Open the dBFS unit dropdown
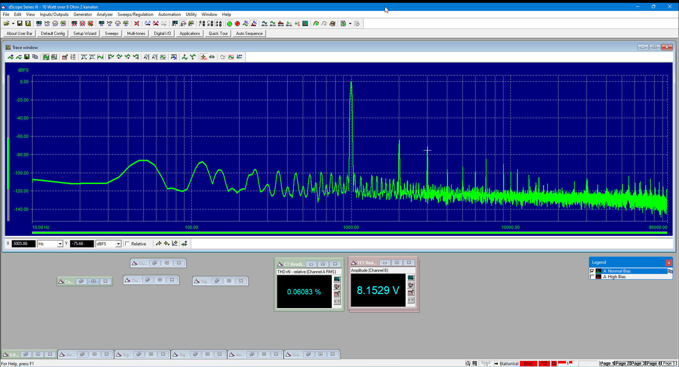The image size is (679, 367). pos(118,244)
